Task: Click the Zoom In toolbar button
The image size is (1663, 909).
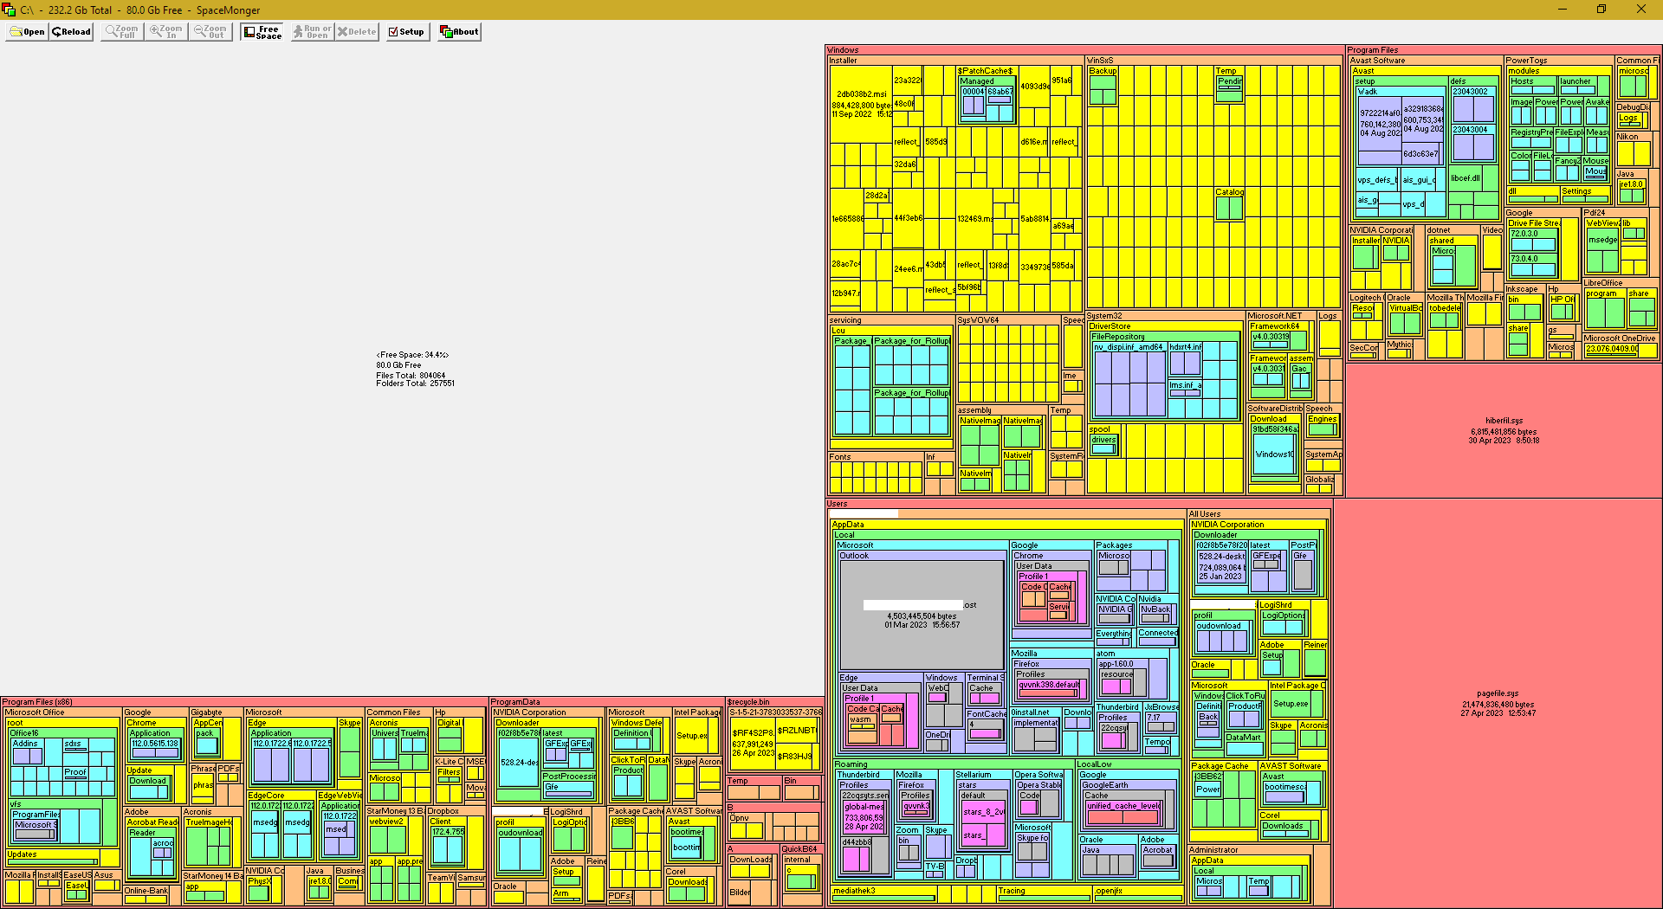Action: (166, 32)
